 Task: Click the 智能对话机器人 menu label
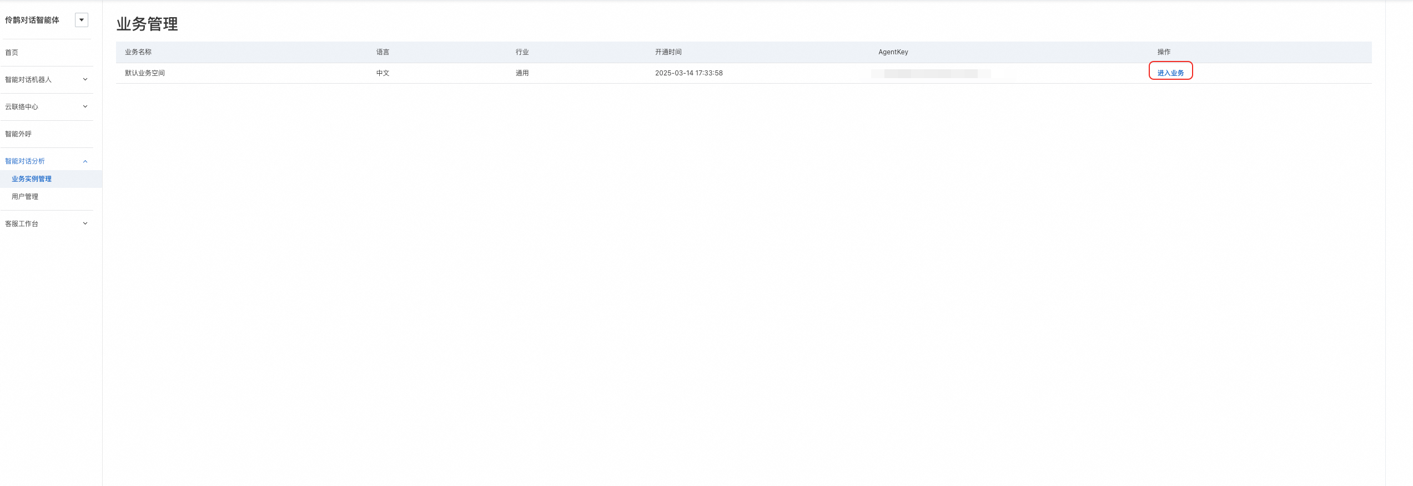(28, 80)
